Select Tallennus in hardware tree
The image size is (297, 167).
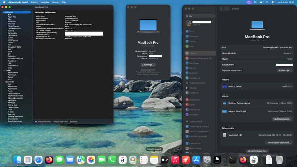tap(11, 56)
